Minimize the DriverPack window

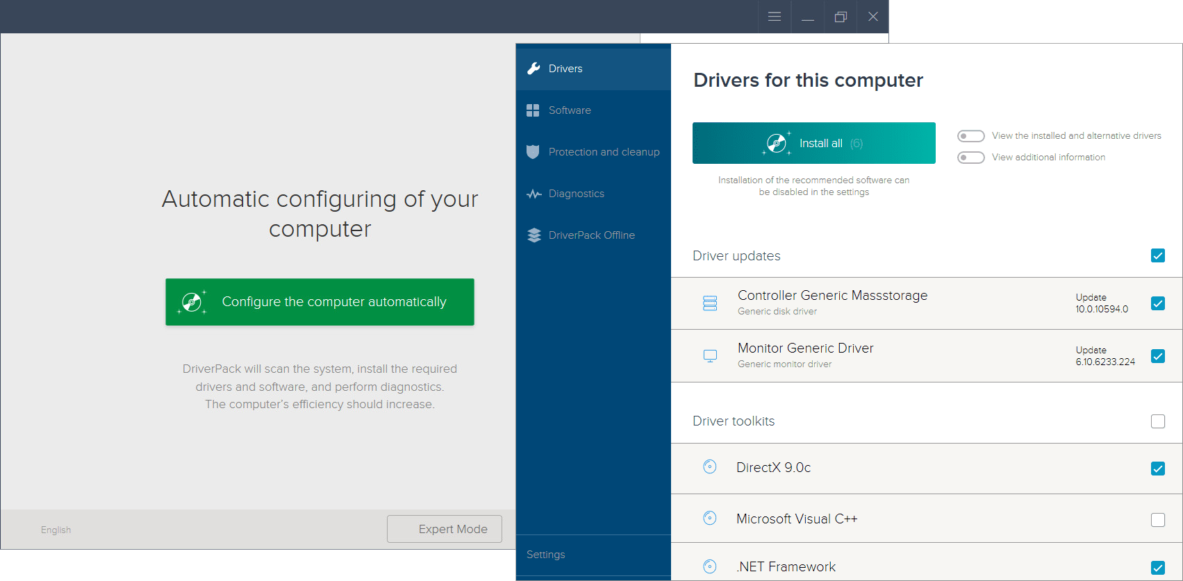808,17
